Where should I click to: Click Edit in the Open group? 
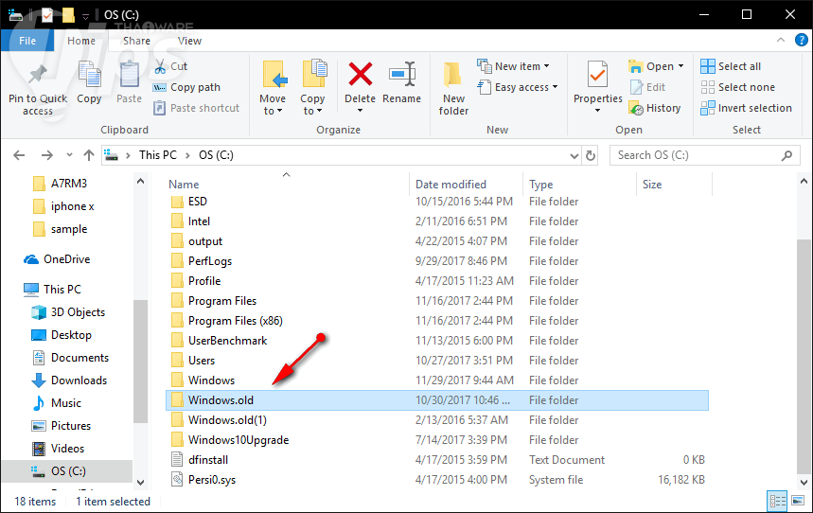(648, 87)
